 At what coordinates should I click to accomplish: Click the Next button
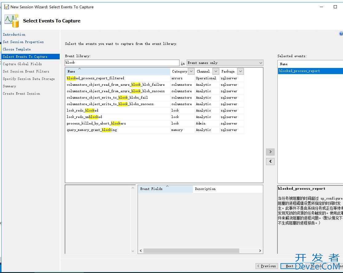(289, 266)
